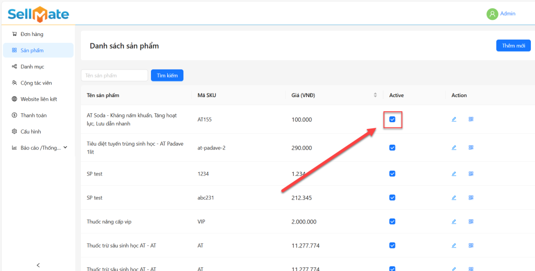Expand the Báo cáo /Thống... menu

point(40,148)
